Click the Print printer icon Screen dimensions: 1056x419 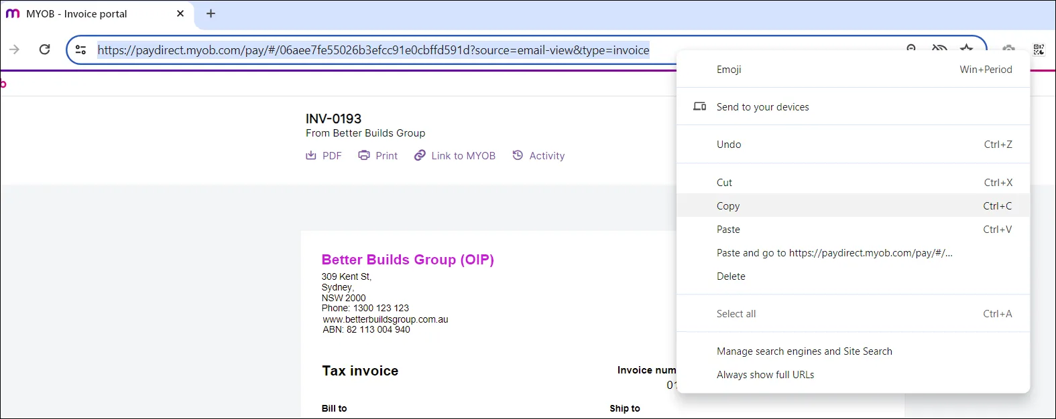364,155
